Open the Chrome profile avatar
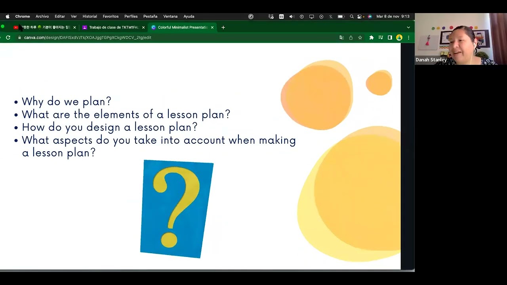The image size is (507, 285). pos(399,38)
